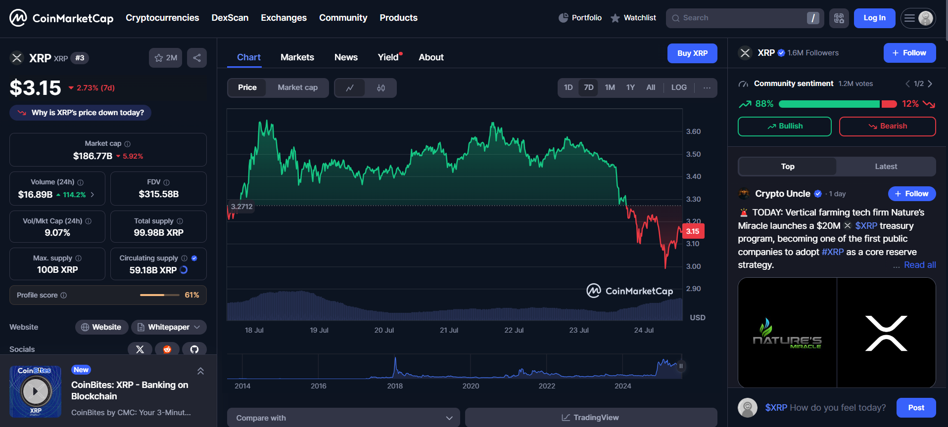Go to next community sentiment page arrow
This screenshot has height=427, width=948.
(930, 84)
